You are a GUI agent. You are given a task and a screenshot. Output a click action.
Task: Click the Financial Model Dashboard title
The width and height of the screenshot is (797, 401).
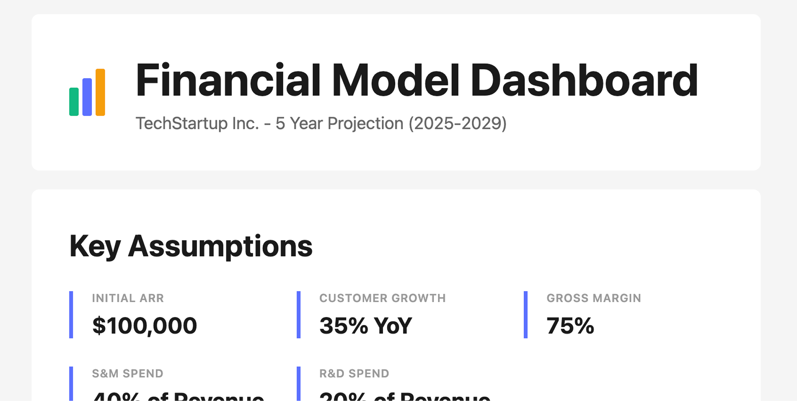(x=416, y=81)
